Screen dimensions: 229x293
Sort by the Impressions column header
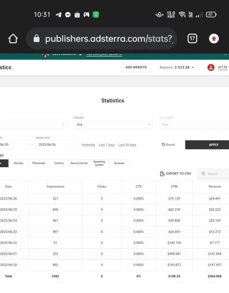(55, 186)
